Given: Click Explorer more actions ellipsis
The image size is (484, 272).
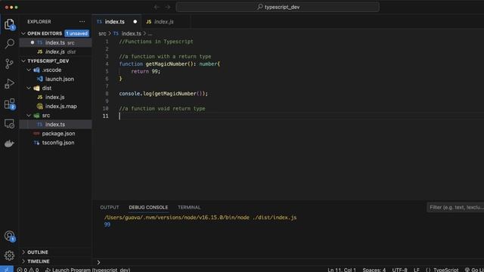Looking at the screenshot, I should pos(82,22).
